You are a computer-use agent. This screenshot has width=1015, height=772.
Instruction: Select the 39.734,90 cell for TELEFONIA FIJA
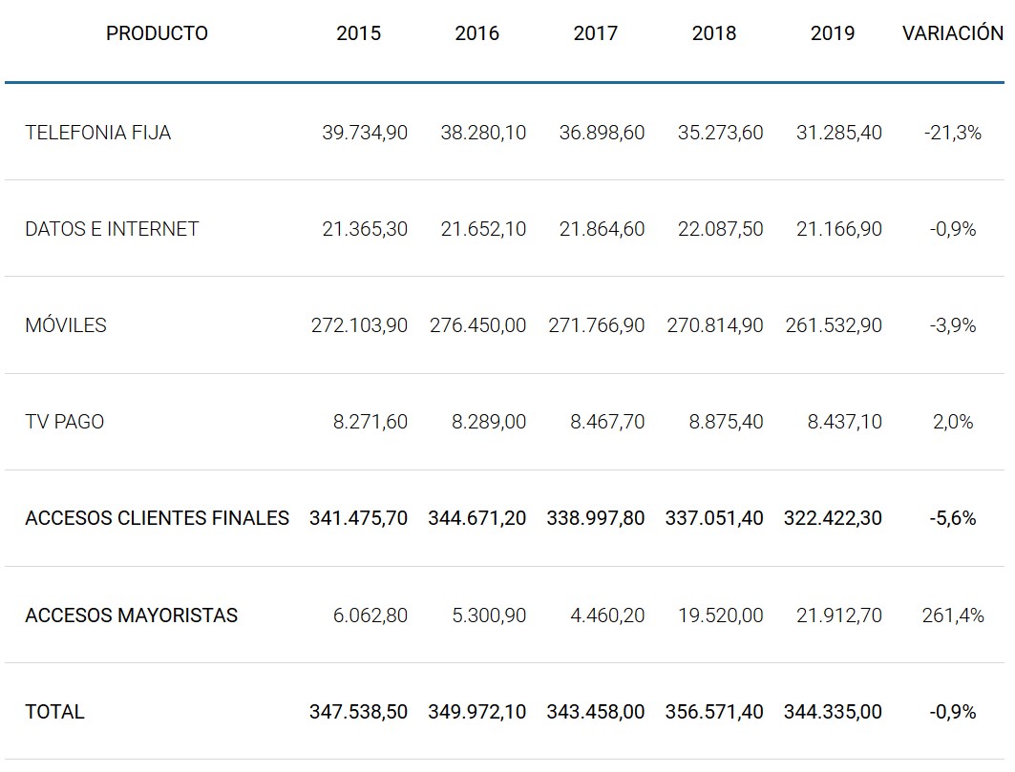[365, 133]
